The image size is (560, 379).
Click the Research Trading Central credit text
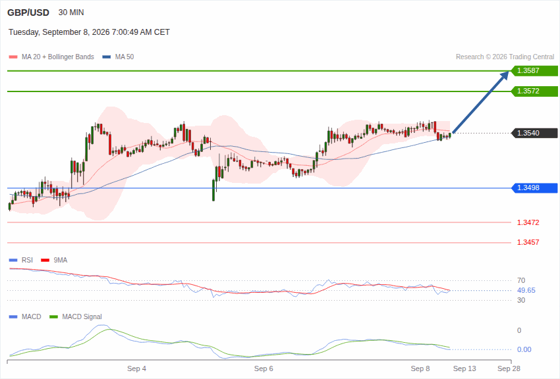[505, 57]
